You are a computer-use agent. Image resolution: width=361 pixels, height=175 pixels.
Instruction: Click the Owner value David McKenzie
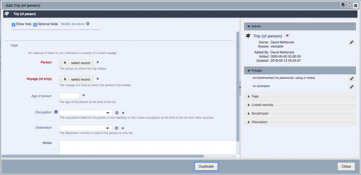[x=282, y=42]
